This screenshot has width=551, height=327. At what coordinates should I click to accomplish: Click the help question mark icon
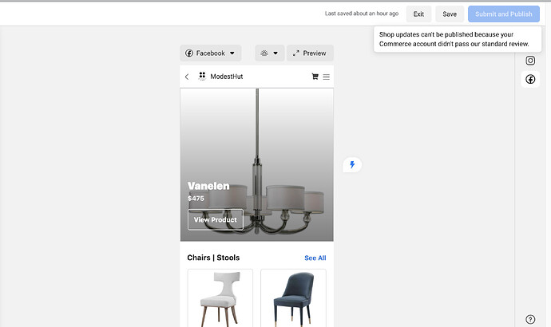coord(530,319)
